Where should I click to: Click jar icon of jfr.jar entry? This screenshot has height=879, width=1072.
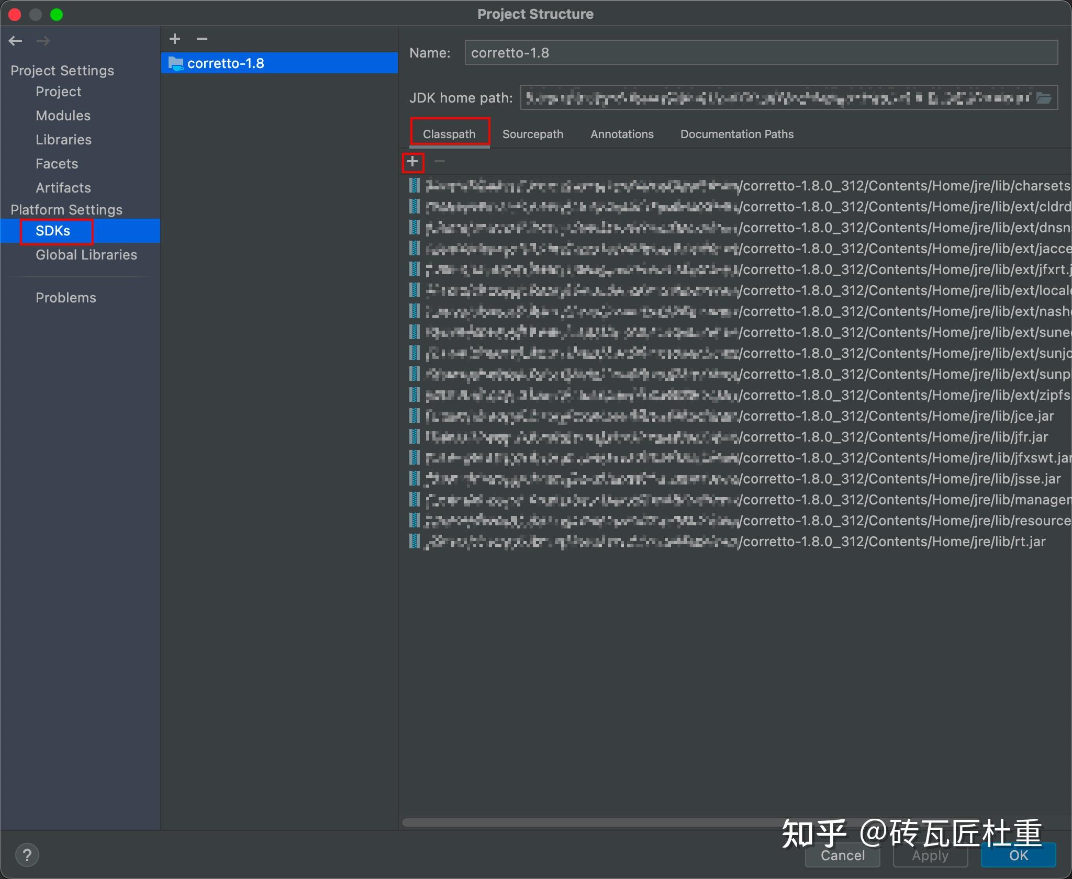coord(415,437)
